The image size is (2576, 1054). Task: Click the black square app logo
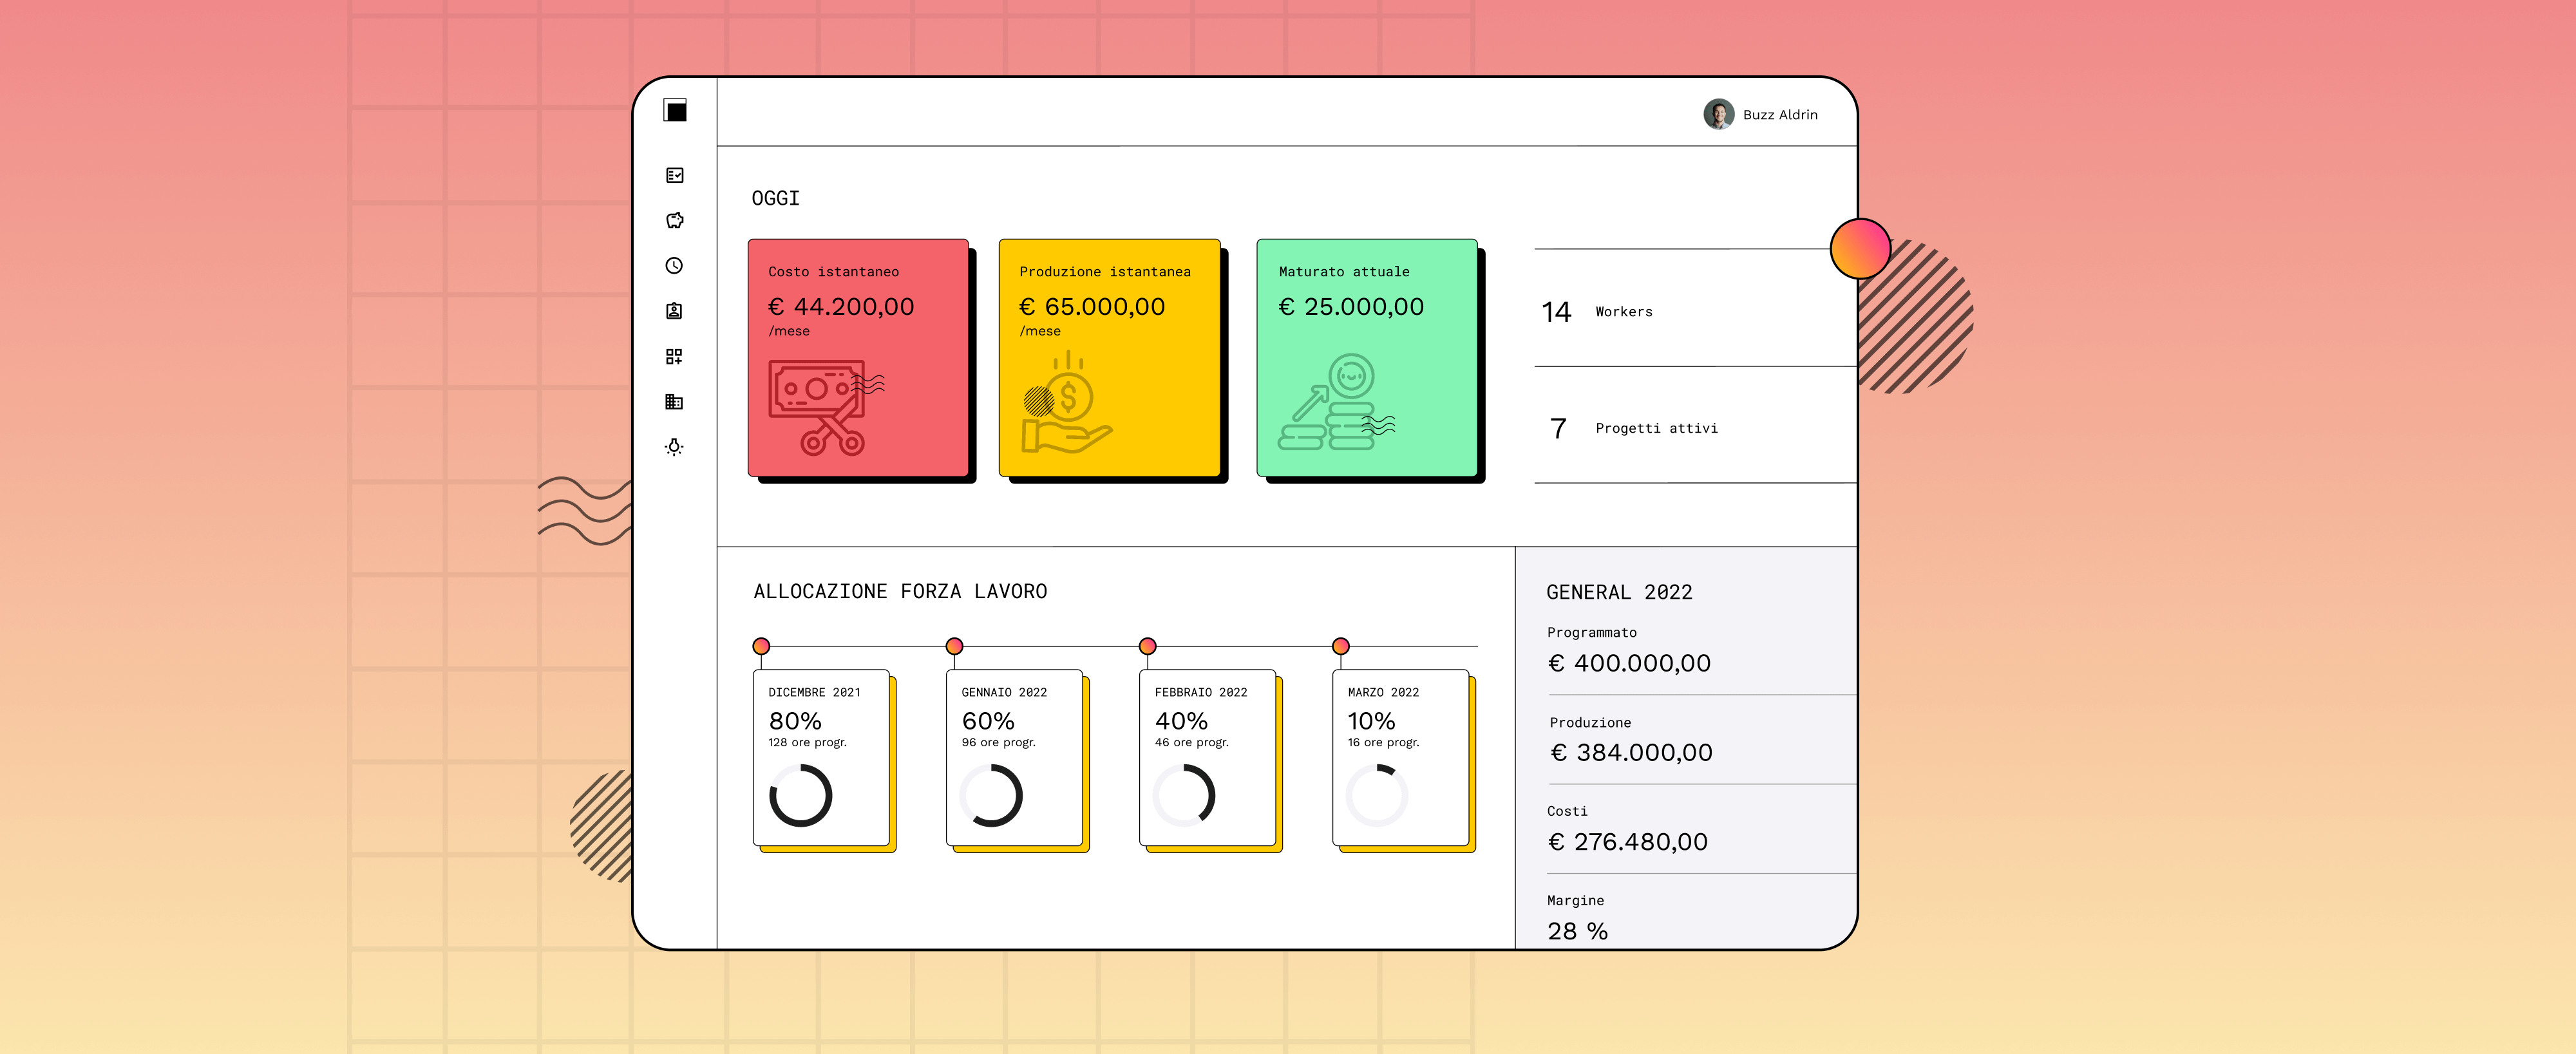pyautogui.click(x=675, y=110)
